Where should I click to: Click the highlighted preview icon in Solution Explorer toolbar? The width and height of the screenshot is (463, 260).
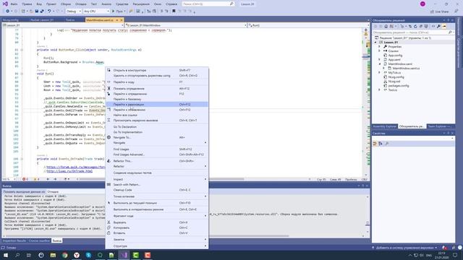(x=444, y=27)
